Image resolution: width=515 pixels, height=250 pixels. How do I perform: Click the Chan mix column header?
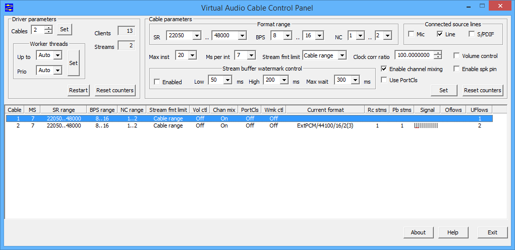click(224, 110)
